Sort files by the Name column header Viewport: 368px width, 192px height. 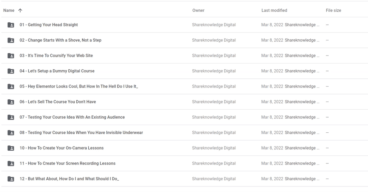pos(9,10)
